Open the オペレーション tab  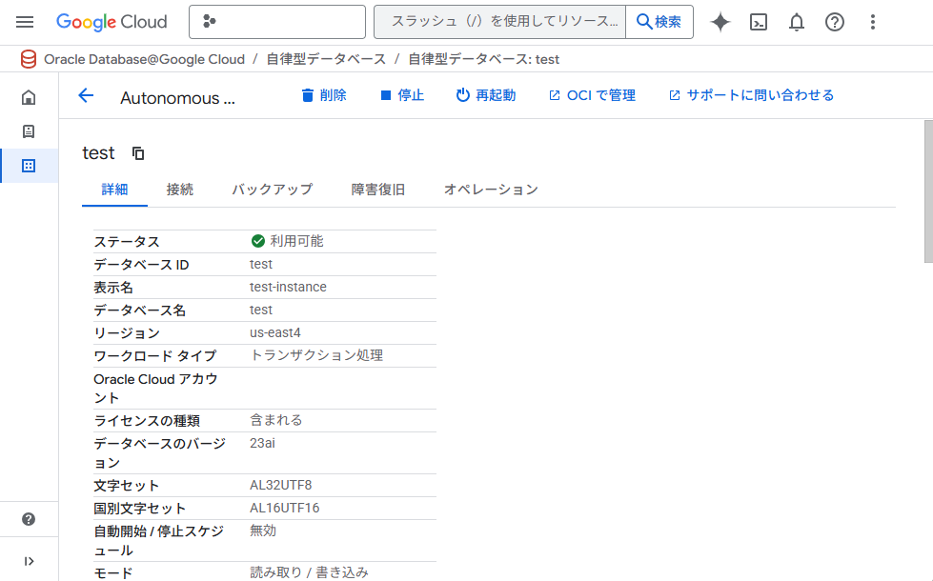[491, 190]
